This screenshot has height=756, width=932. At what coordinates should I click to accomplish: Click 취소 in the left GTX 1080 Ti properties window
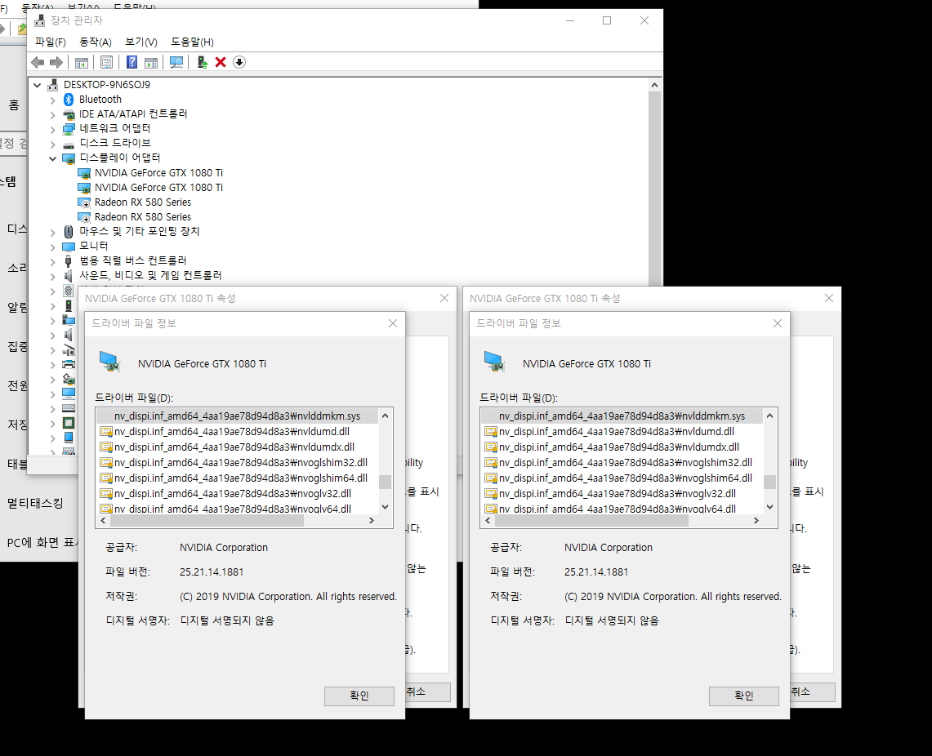click(428, 692)
